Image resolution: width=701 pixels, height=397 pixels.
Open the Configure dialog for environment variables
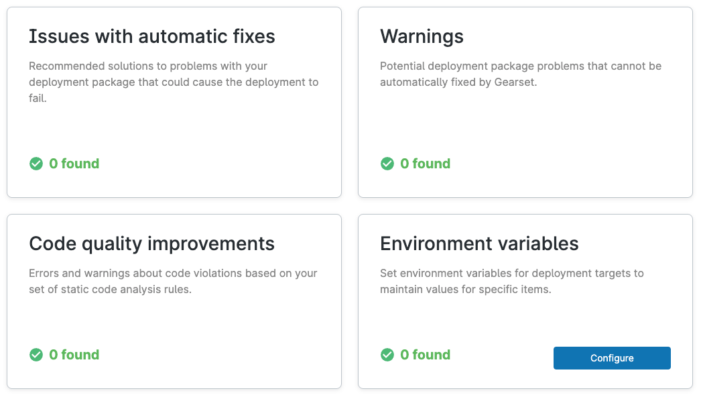(x=611, y=357)
